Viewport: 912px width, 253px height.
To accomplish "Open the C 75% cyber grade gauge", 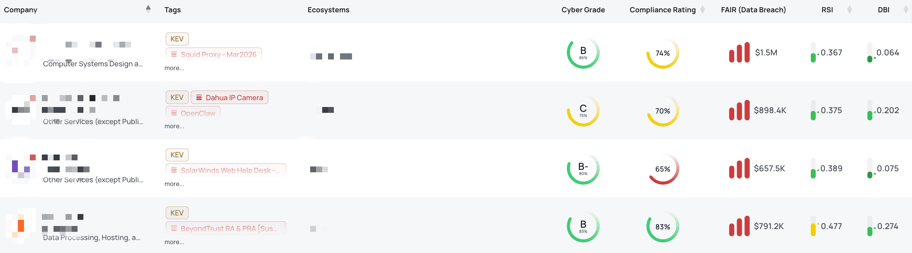I will (x=583, y=111).
